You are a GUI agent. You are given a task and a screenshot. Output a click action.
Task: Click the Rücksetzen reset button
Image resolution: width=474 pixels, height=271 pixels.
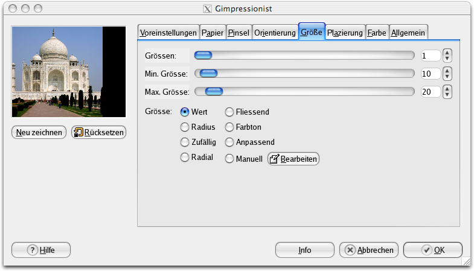[98, 132]
